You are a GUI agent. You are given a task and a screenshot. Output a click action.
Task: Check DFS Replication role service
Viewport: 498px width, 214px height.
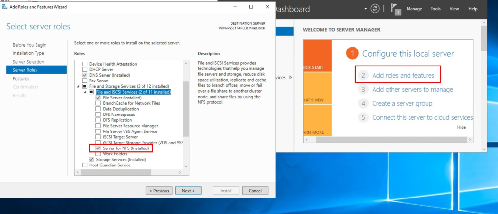point(98,120)
